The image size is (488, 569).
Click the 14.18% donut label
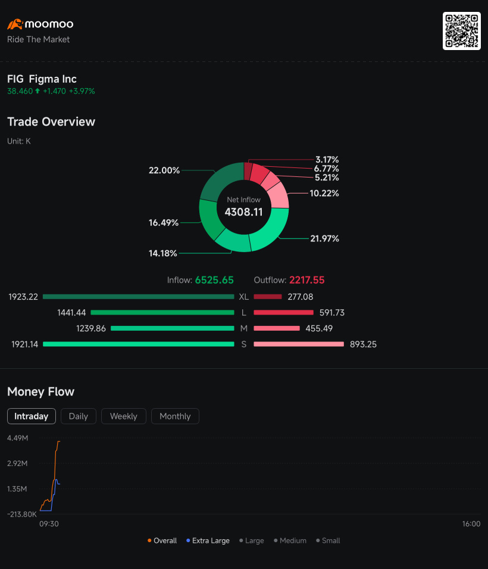coord(163,253)
